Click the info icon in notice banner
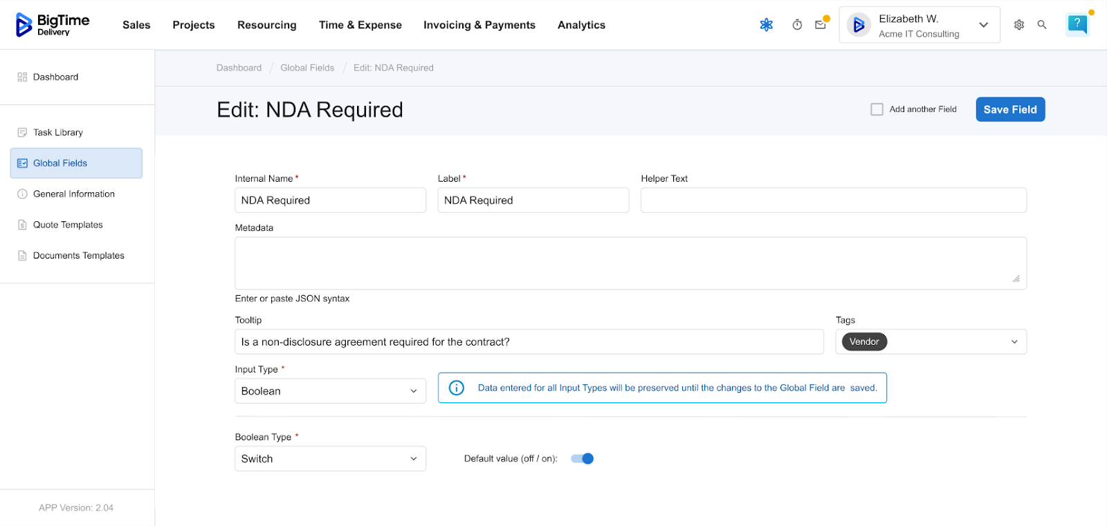Screen dimensions: 1107x526 457,388
